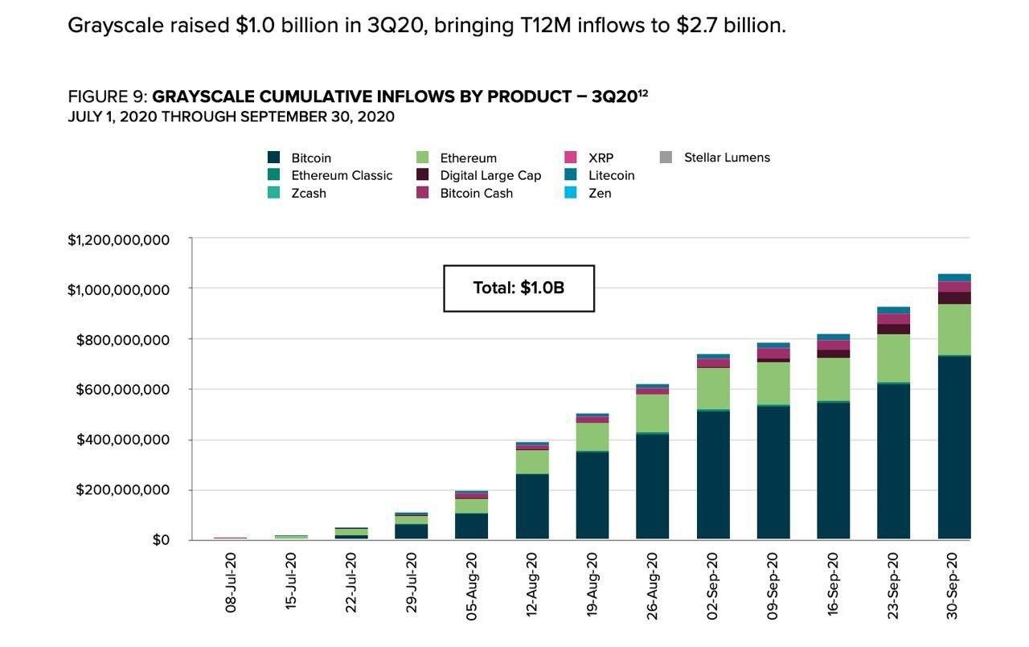This screenshot has height=647, width=1029.
Task: Click the 'Total: $1.0B' box
Action: pyautogui.click(x=519, y=288)
